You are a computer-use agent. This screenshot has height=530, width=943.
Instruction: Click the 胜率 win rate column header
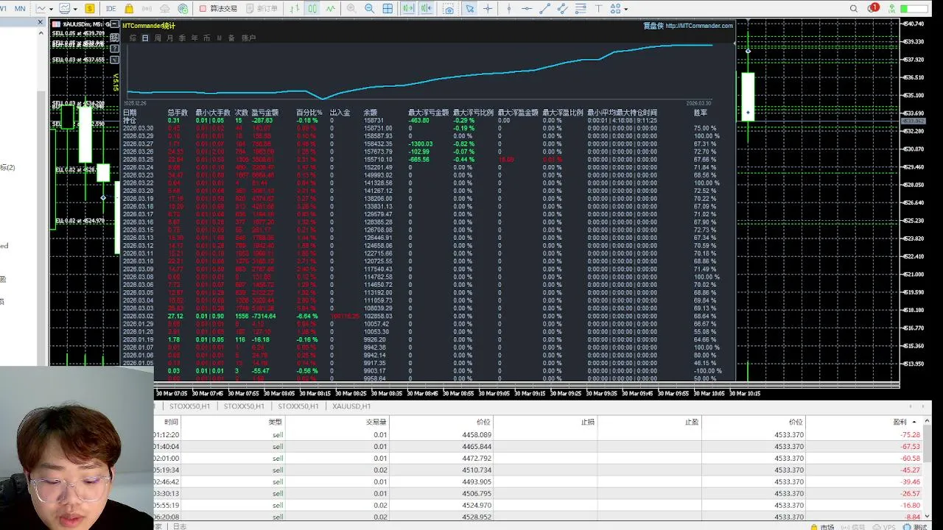(701, 113)
